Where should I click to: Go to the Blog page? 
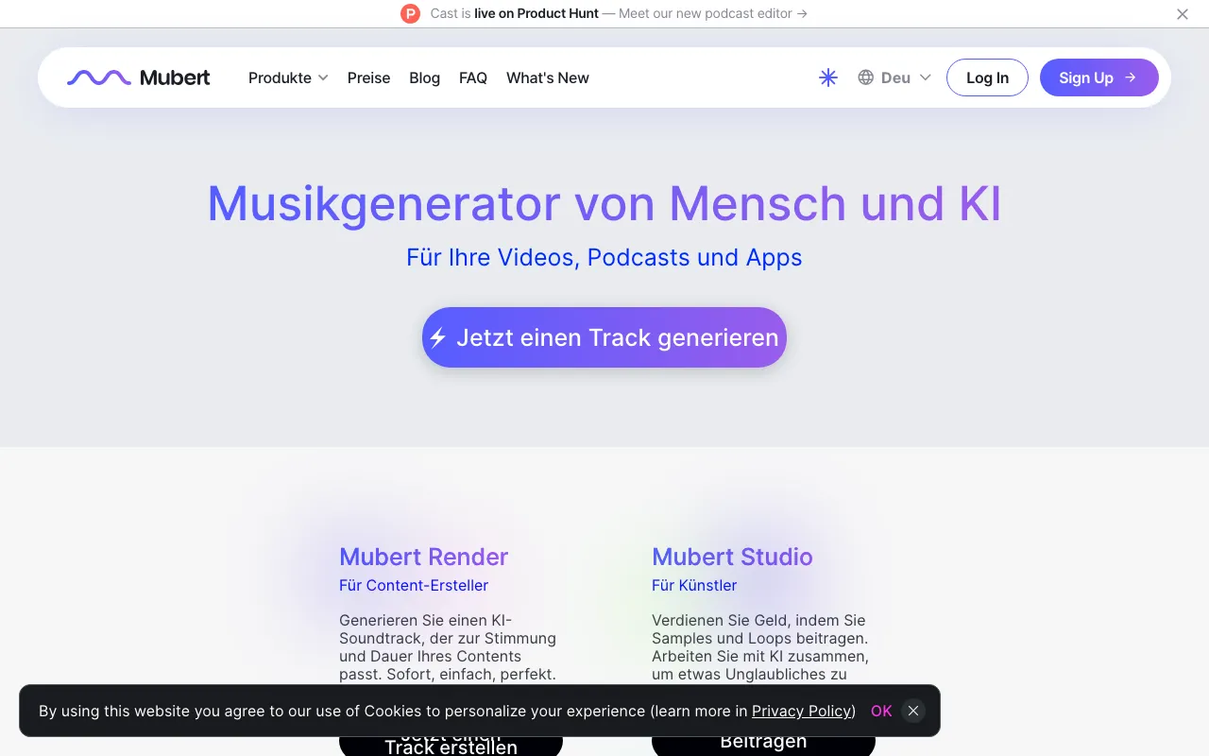pos(424,77)
